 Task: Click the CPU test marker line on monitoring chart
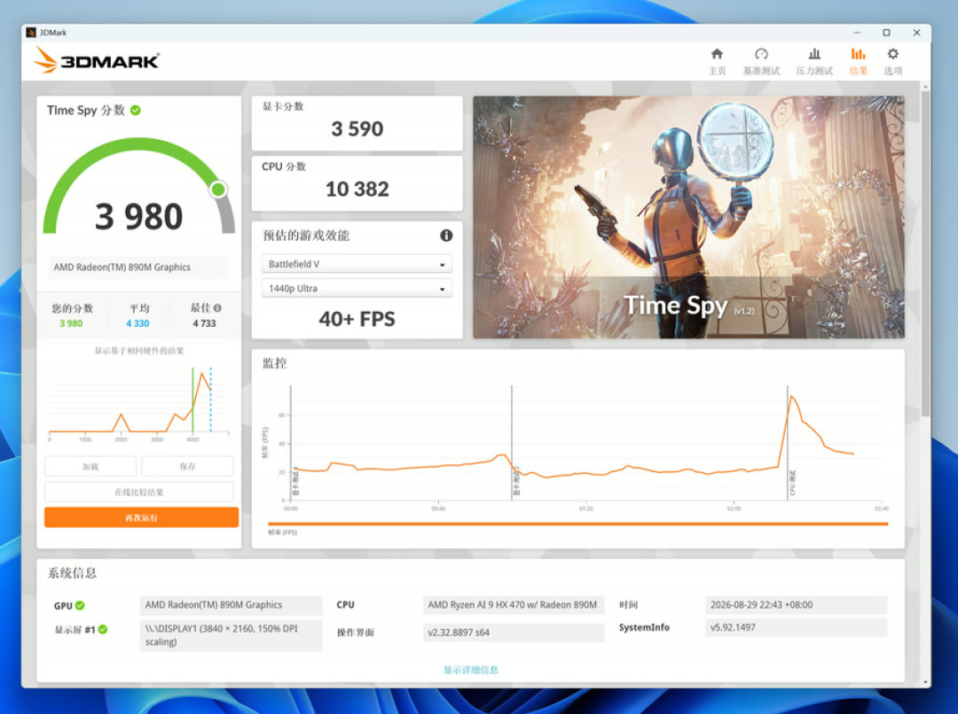[x=788, y=442]
